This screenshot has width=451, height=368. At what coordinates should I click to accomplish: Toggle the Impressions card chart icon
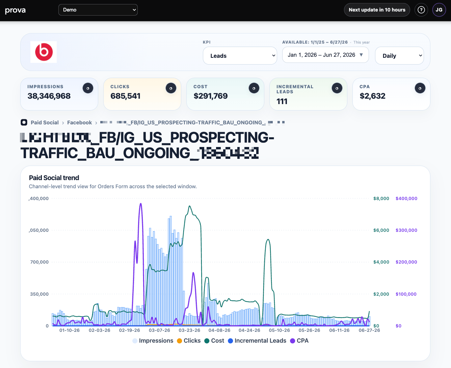point(88,88)
